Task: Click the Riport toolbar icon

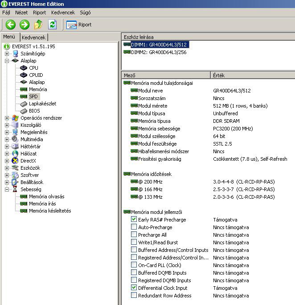Action: (71, 25)
